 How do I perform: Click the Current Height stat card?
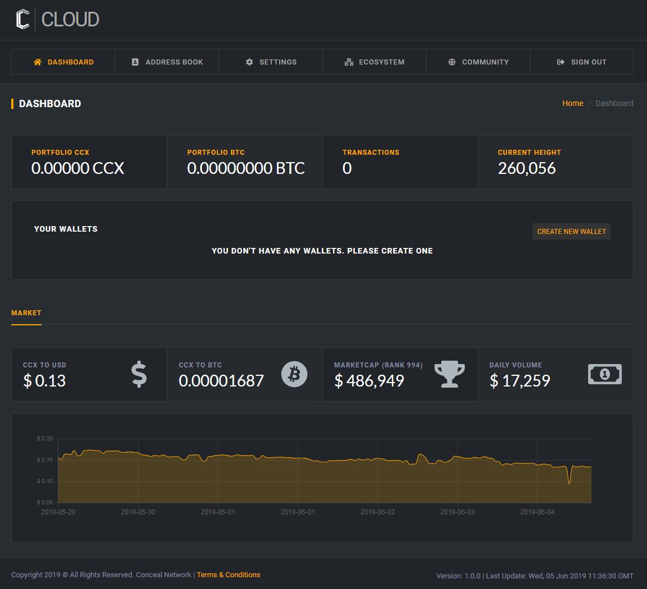[555, 162]
